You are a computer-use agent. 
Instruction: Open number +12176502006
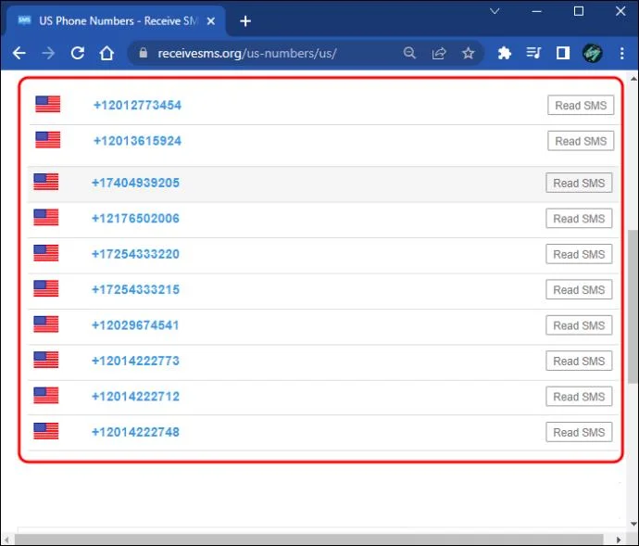(135, 219)
